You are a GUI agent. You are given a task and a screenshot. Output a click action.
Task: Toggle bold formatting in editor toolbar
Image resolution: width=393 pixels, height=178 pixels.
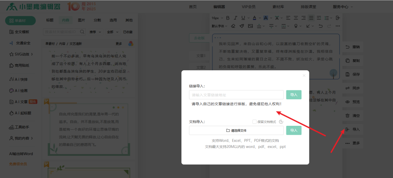228,18
